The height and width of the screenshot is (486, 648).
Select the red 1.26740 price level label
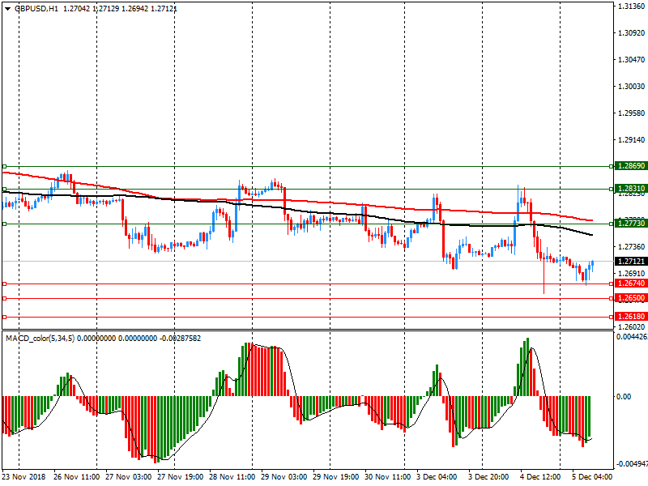point(631,283)
